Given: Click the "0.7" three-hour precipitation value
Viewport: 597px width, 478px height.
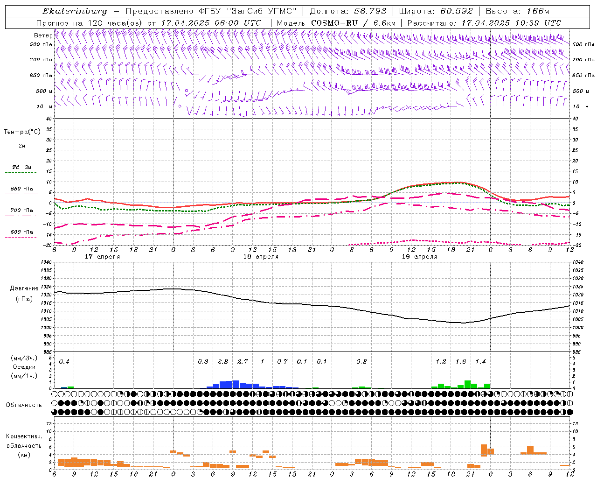Looking at the screenshot, I should 282,362.
